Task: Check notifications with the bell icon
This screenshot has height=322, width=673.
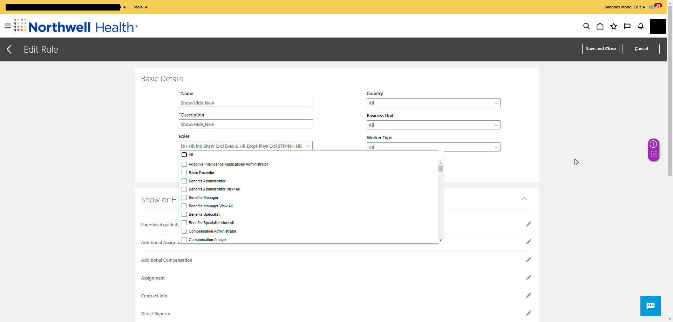Action: click(x=640, y=26)
